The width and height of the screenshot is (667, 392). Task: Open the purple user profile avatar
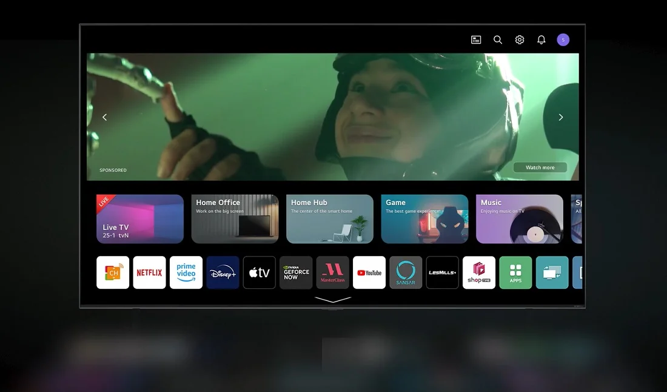[x=563, y=39]
